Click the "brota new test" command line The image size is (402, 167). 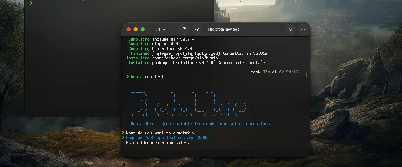click(x=147, y=77)
